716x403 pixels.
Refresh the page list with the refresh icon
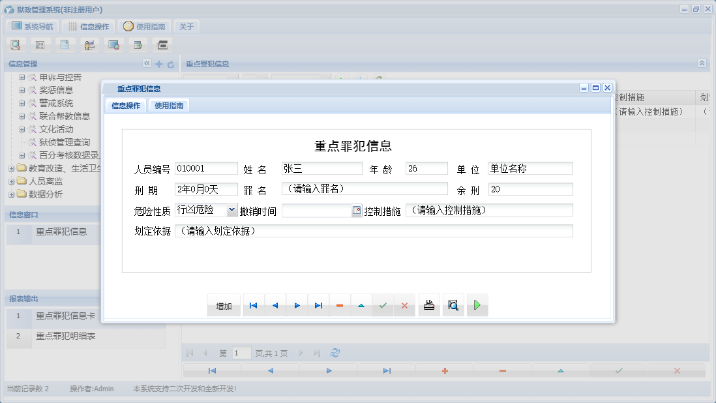tap(335, 353)
